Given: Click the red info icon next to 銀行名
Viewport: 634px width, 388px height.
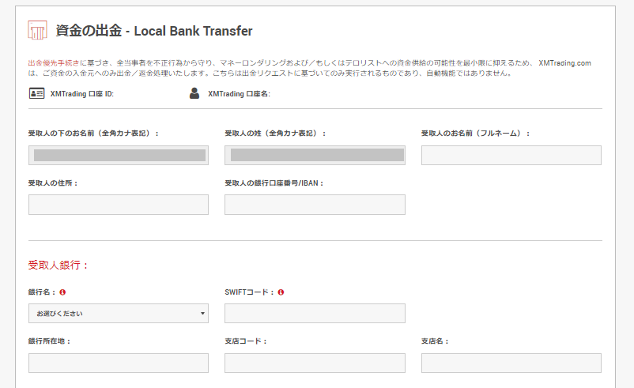Looking at the screenshot, I should (x=62, y=292).
